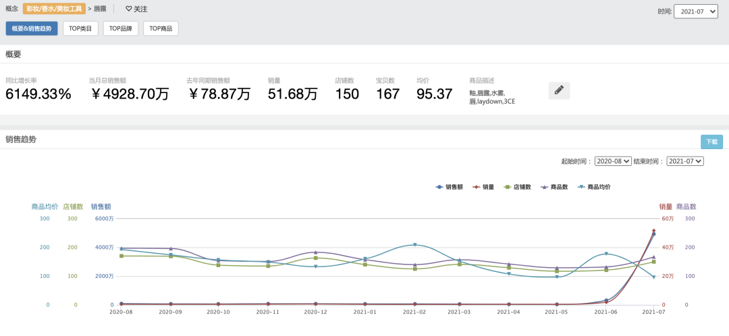Open the 时间 month dropdown
This screenshot has width=729, height=336.
(695, 11)
